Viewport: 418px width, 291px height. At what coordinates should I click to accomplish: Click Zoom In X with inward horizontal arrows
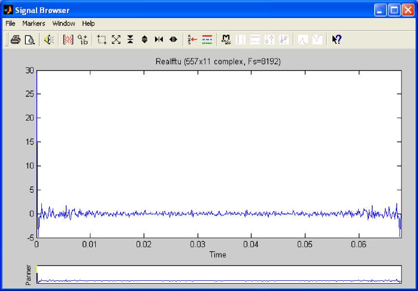click(158, 40)
